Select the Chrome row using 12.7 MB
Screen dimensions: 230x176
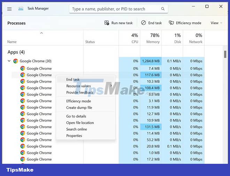click(x=103, y=114)
